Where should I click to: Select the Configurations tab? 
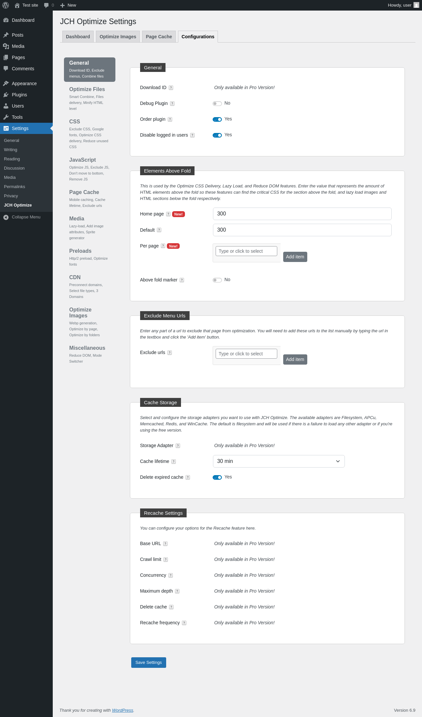pyautogui.click(x=198, y=37)
